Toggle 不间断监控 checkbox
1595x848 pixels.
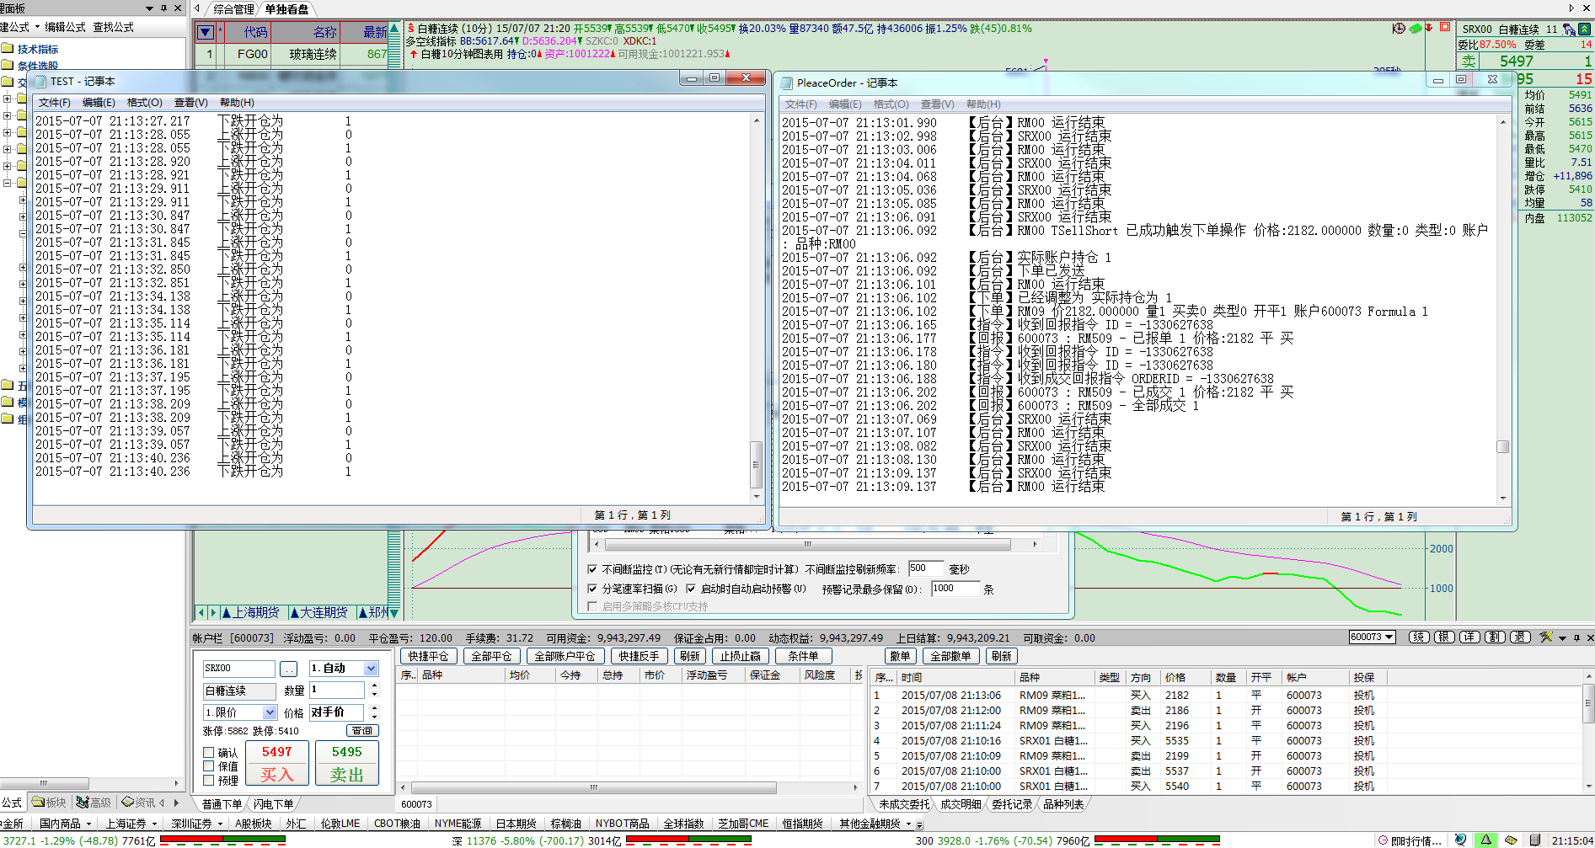[592, 569]
